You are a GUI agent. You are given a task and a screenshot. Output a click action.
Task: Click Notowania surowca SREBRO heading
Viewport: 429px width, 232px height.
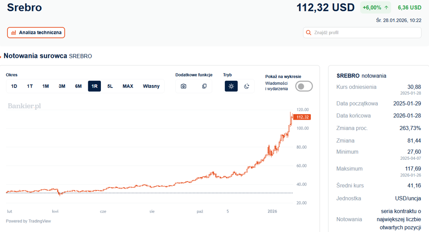pyautogui.click(x=48, y=56)
